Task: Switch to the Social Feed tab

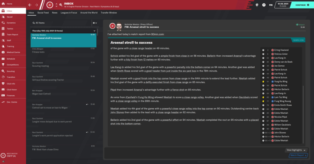Action: [x=43, y=13]
